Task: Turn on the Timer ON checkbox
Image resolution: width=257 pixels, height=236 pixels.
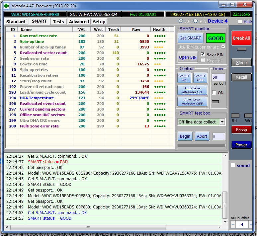Action: [x=214, y=93]
